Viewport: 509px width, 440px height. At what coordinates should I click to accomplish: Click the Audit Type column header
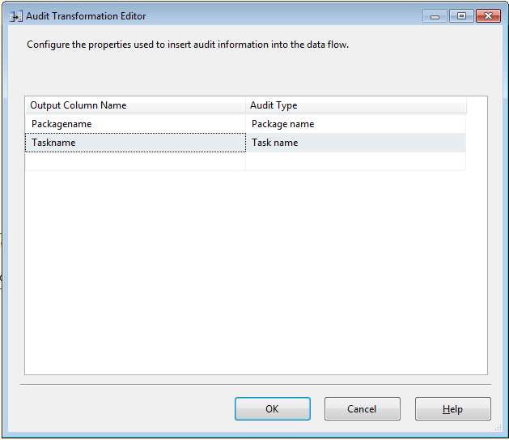355,105
